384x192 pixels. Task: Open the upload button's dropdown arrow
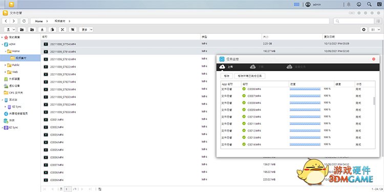tap(13, 30)
